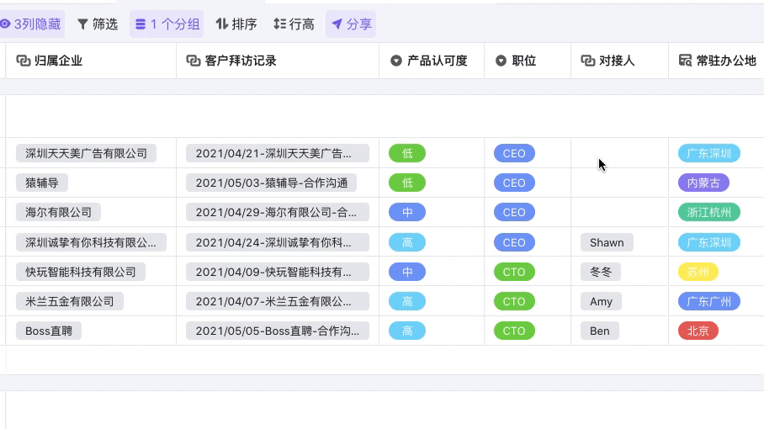
Task: Click the red 北京 location tag
Action: point(698,331)
